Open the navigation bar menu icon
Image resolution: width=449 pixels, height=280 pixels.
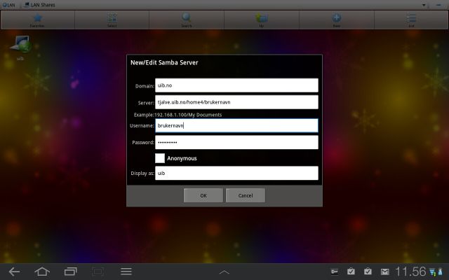[x=126, y=271]
